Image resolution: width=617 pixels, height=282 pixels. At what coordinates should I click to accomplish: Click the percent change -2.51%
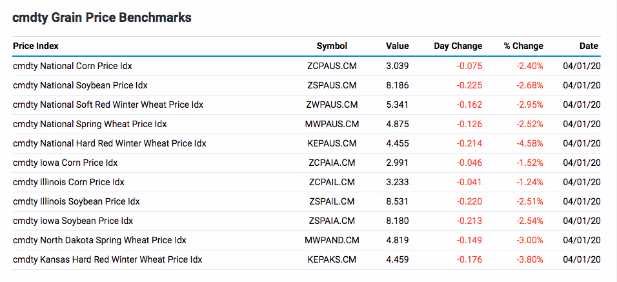coord(530,201)
